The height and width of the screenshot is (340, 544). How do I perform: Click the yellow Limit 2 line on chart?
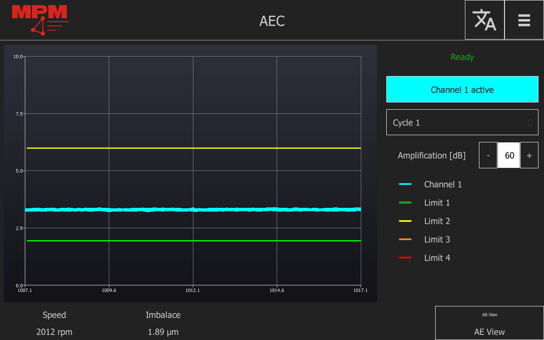point(193,148)
